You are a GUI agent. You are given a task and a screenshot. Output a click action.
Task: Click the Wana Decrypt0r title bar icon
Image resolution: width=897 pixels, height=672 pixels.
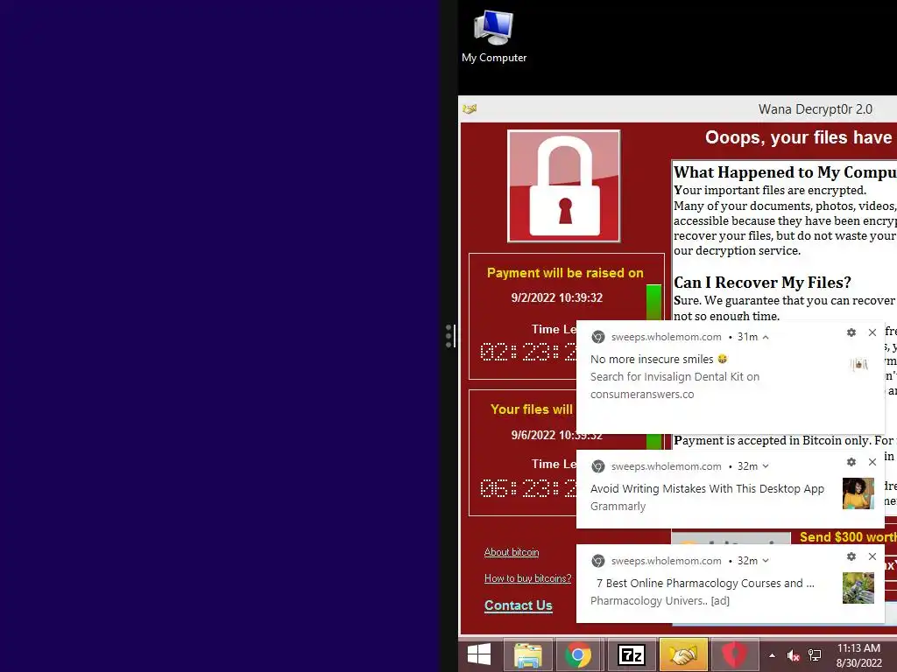[x=470, y=108]
